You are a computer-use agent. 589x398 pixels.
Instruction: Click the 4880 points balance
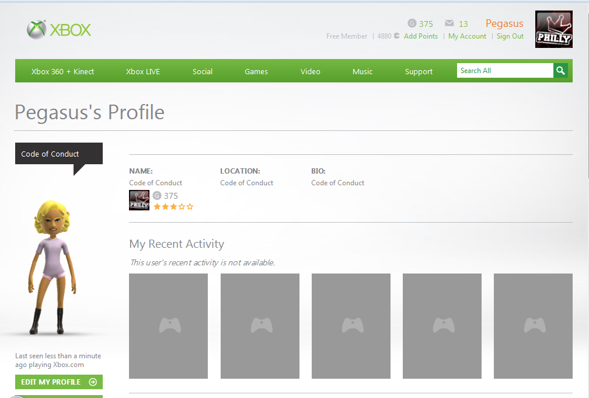[x=384, y=36]
